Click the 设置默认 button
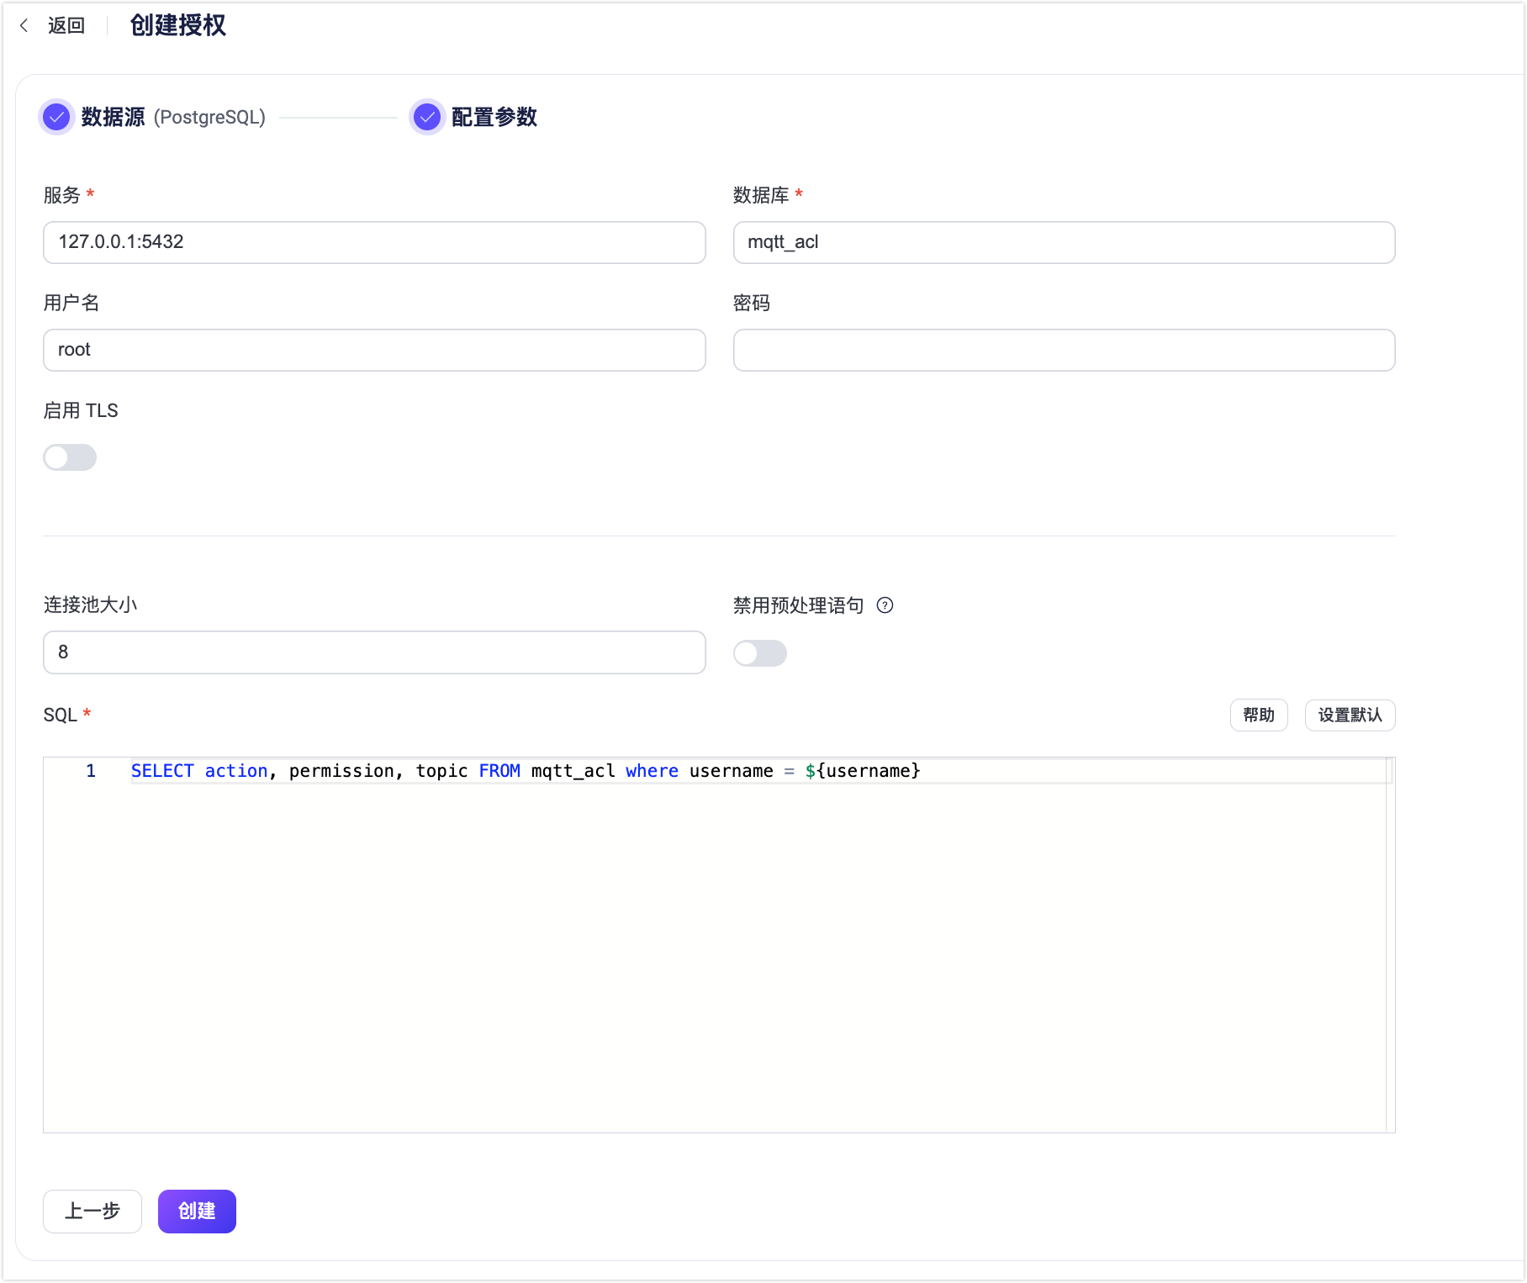 1349,715
